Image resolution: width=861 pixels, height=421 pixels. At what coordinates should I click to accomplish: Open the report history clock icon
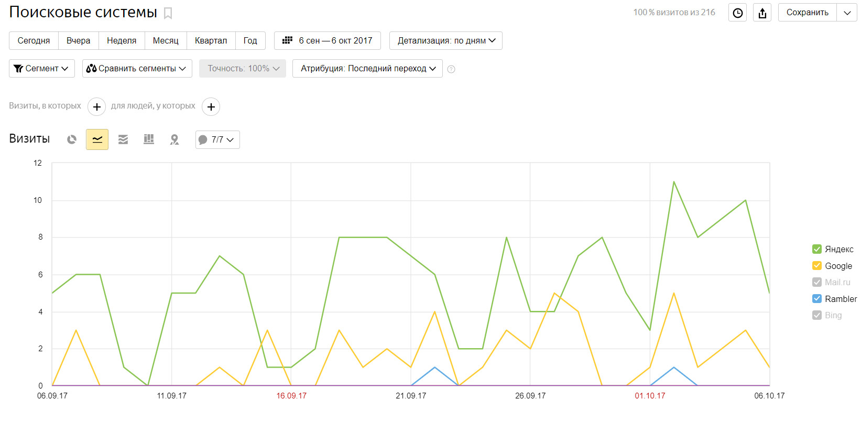tap(737, 13)
